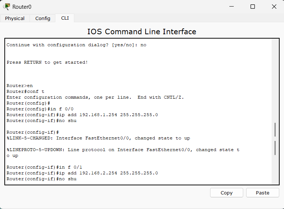This screenshot has width=284, height=209.
Task: Click the 'in f 0/1' command line
Action: (44, 167)
